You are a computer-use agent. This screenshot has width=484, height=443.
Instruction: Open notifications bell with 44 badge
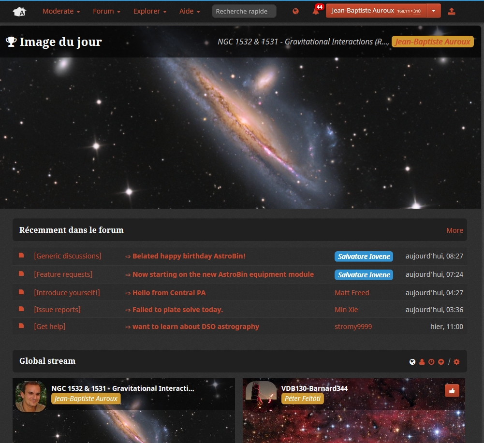point(317,11)
